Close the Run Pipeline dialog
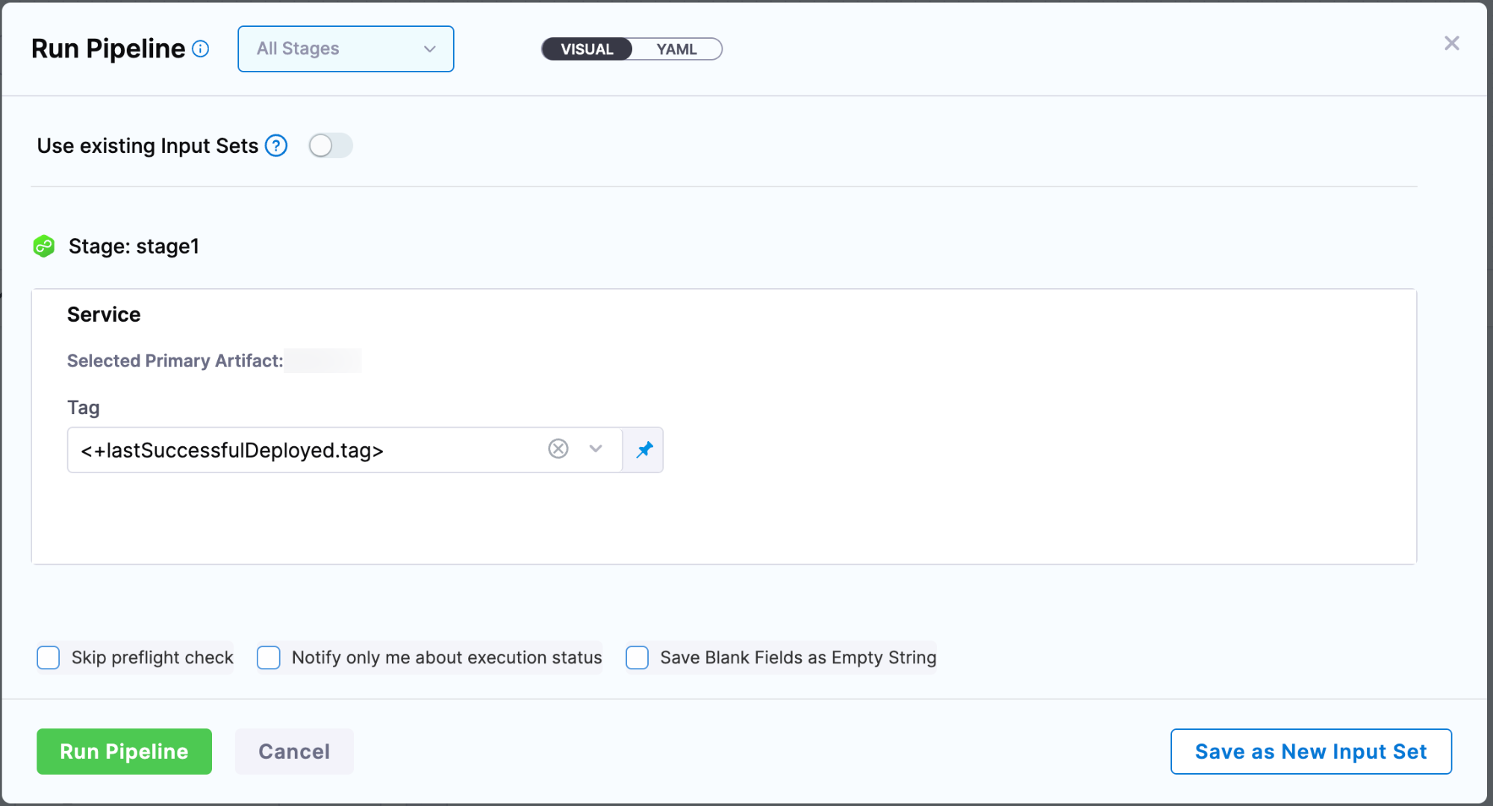1493x806 pixels. pyautogui.click(x=1451, y=43)
